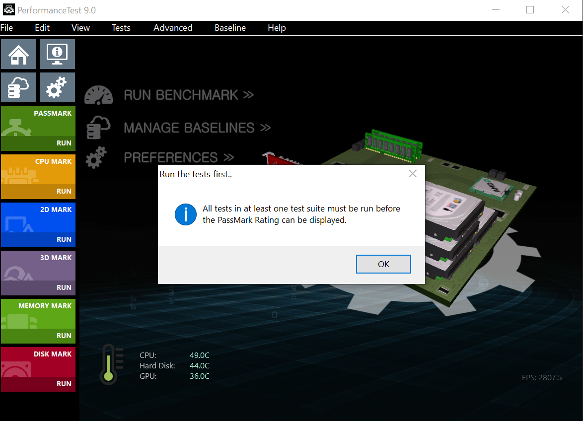The width and height of the screenshot is (583, 421).
Task: Click PREFERENCES link
Action: (x=179, y=157)
